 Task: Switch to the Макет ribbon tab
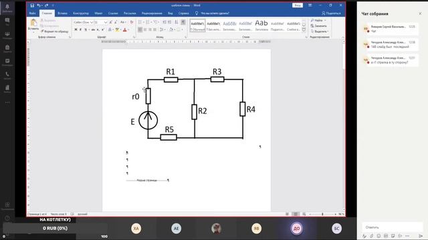(98, 13)
